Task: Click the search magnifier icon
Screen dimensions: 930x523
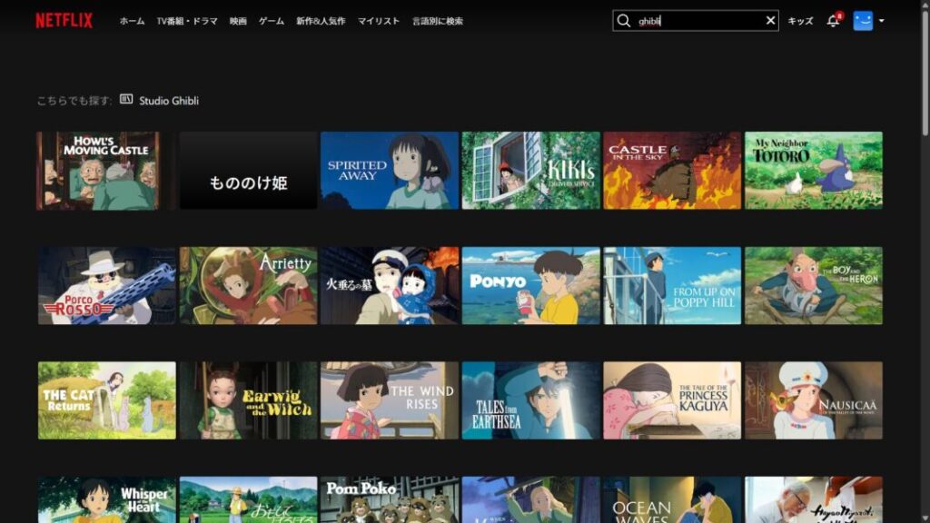Action: (x=623, y=21)
